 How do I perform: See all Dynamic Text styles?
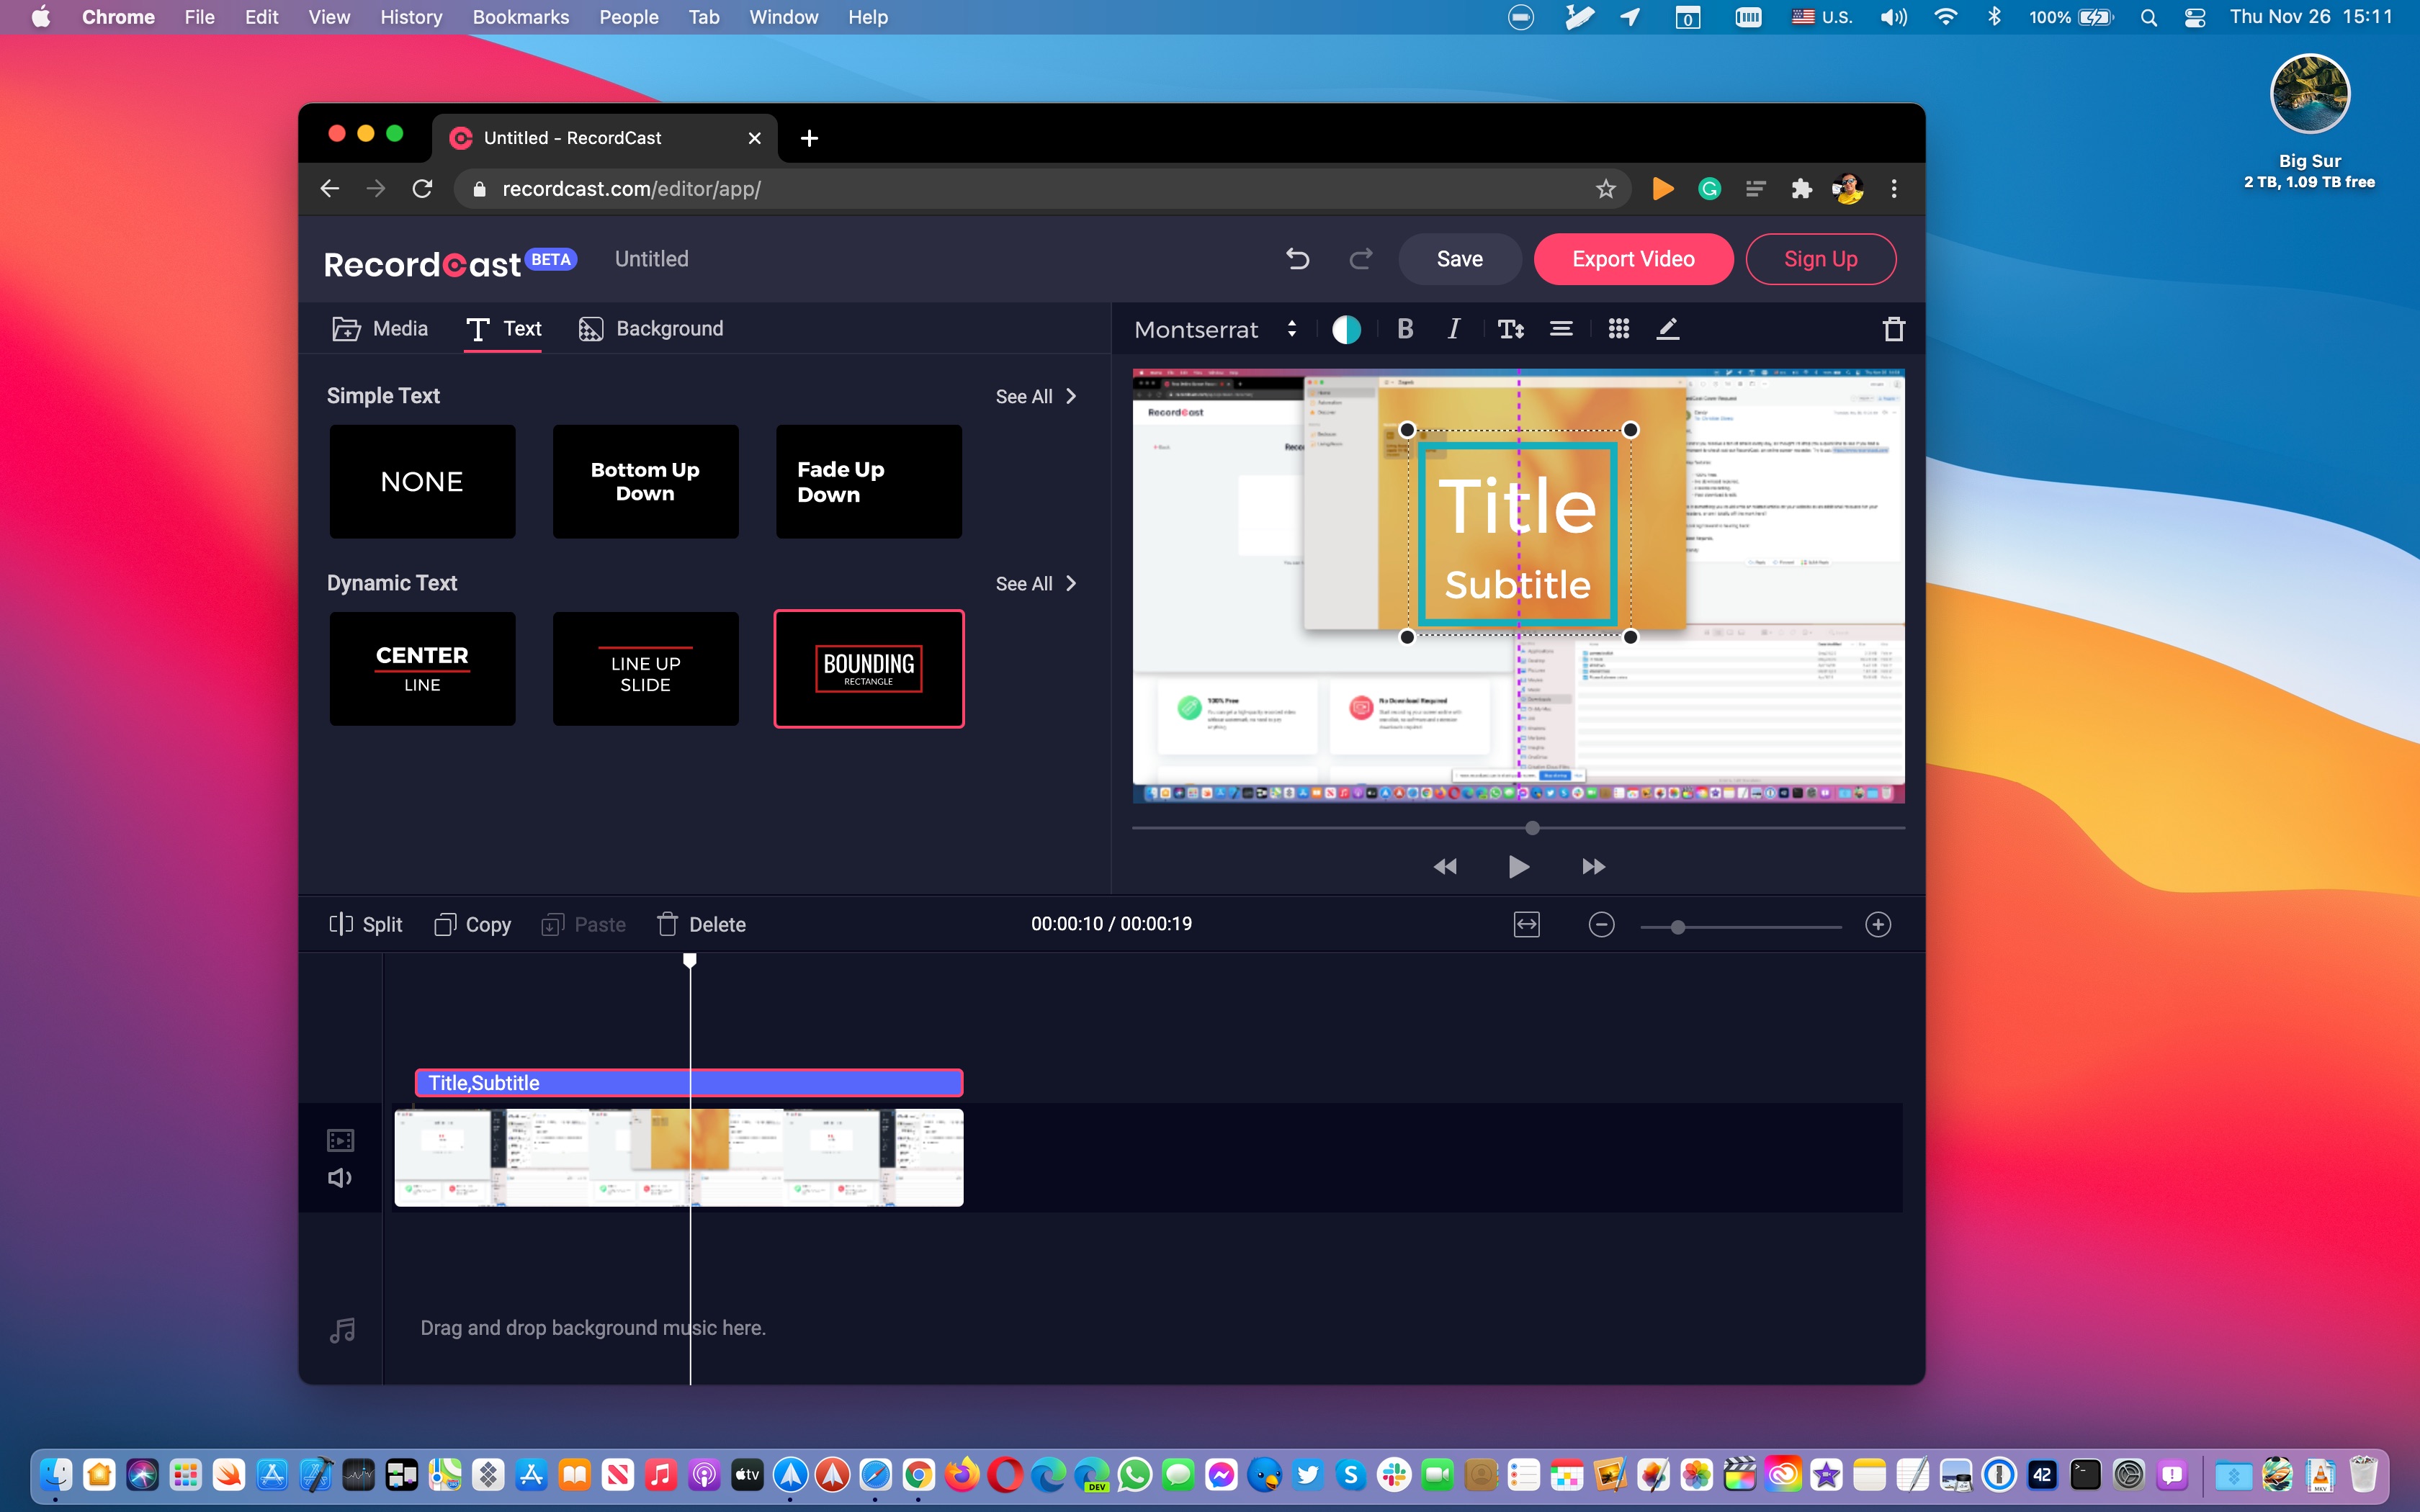coord(1036,584)
